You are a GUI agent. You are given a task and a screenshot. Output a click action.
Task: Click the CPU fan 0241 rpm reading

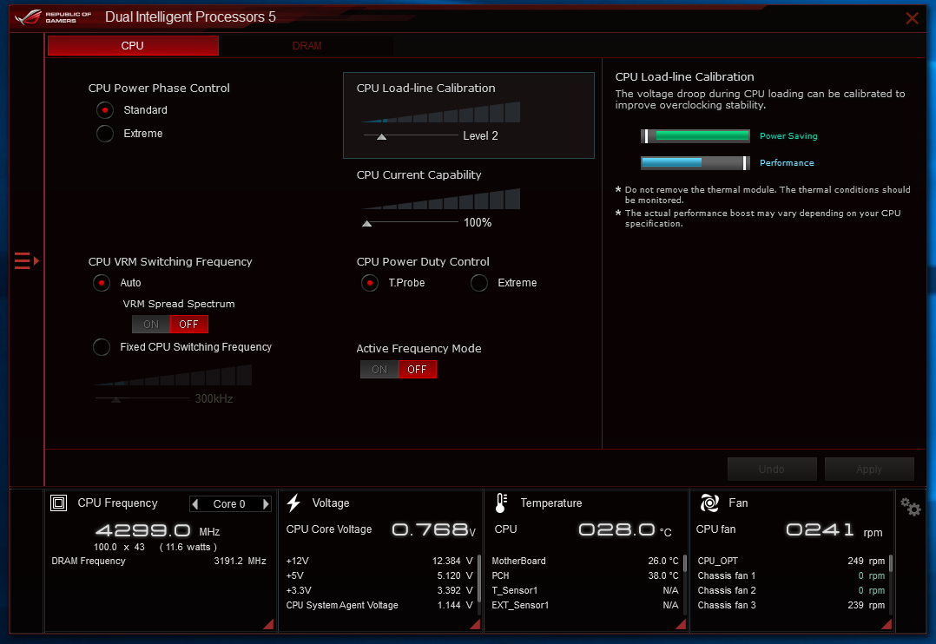(834, 530)
